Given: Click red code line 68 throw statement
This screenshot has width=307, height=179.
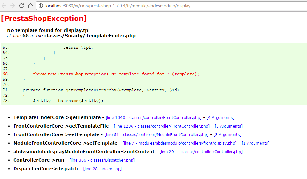Looking at the screenshot, I should [116, 74].
